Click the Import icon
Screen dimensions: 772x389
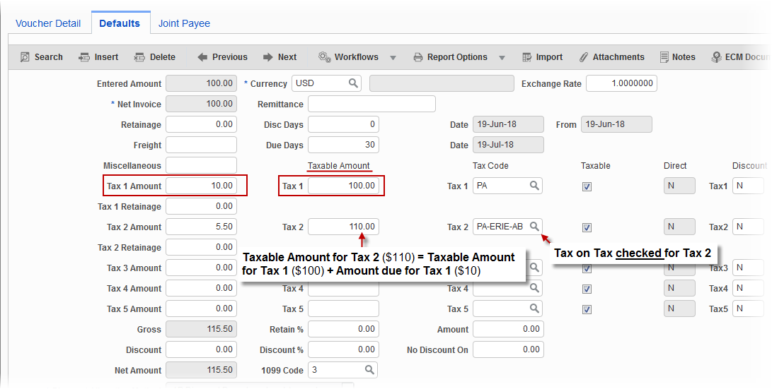526,57
